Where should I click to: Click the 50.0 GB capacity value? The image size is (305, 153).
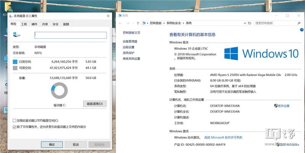click(x=91, y=78)
